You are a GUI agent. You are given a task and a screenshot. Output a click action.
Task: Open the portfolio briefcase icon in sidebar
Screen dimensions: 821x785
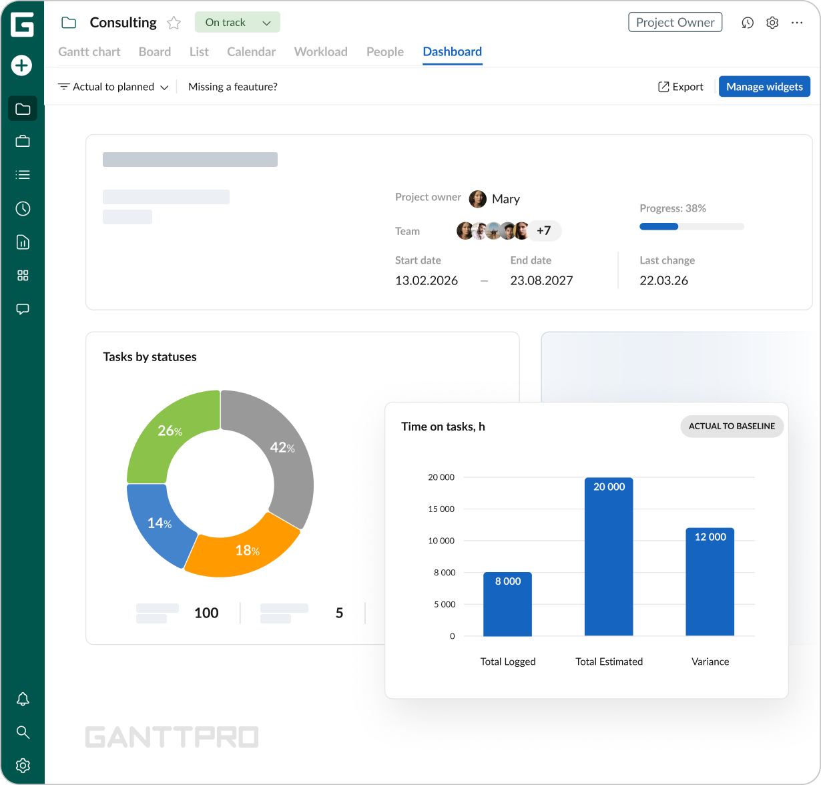[23, 142]
